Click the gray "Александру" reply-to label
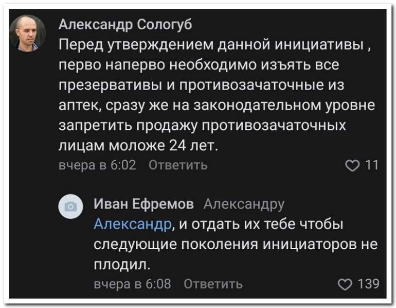The height and width of the screenshot is (308, 396). [244, 204]
